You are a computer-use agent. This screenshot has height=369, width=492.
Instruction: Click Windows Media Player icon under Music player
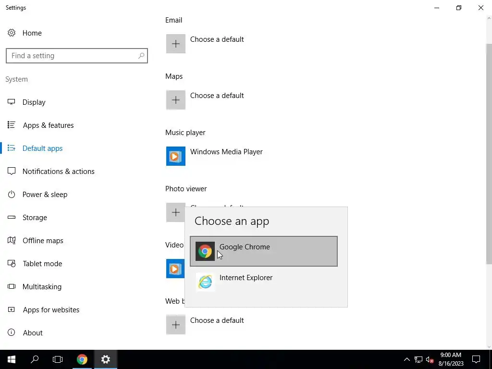click(x=176, y=156)
